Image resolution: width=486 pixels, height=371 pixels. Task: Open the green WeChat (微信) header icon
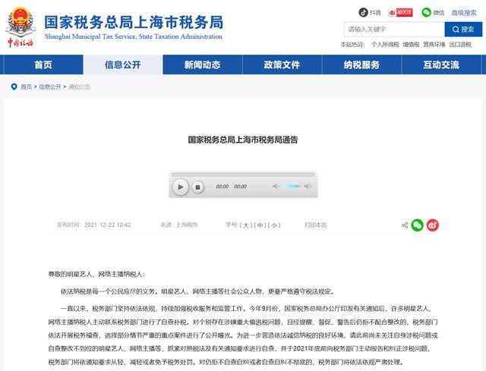pos(427,12)
